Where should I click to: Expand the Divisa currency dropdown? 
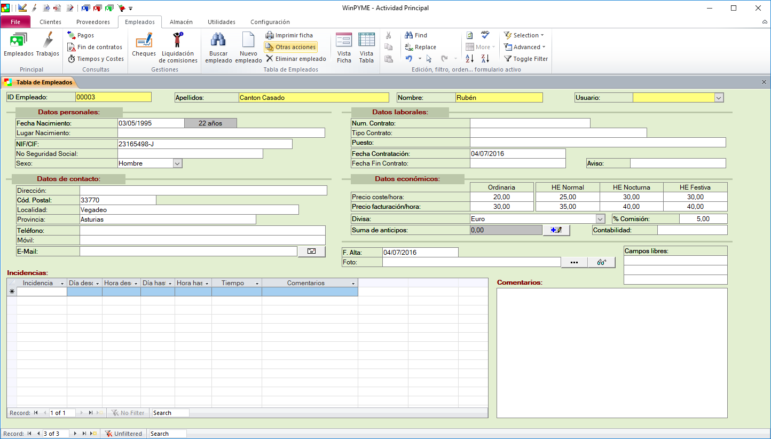[600, 219]
